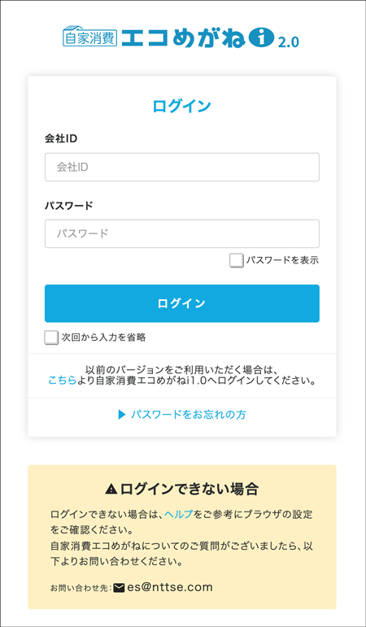
Task: Click the 会社ID field label
Action: click(x=61, y=139)
